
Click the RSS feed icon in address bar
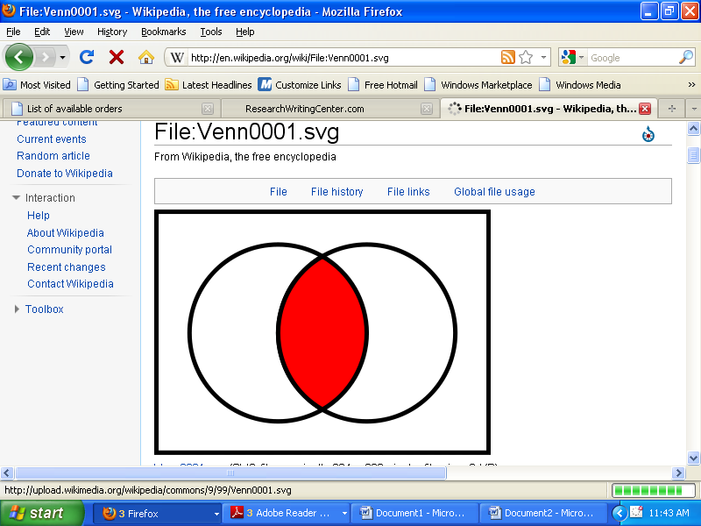coord(507,58)
